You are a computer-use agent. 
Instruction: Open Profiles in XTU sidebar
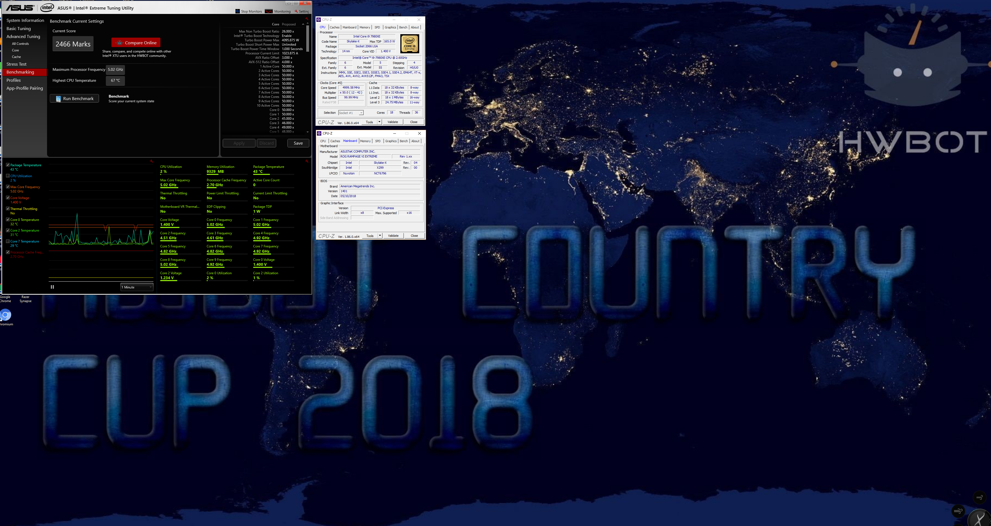click(13, 80)
